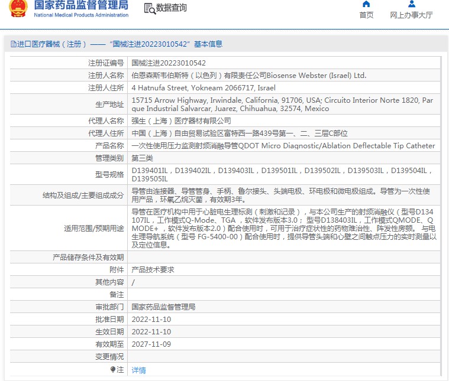Image resolution: width=449 pixels, height=381 pixels.
Task: Click the 代理人住所 row label
Action: click(106, 133)
